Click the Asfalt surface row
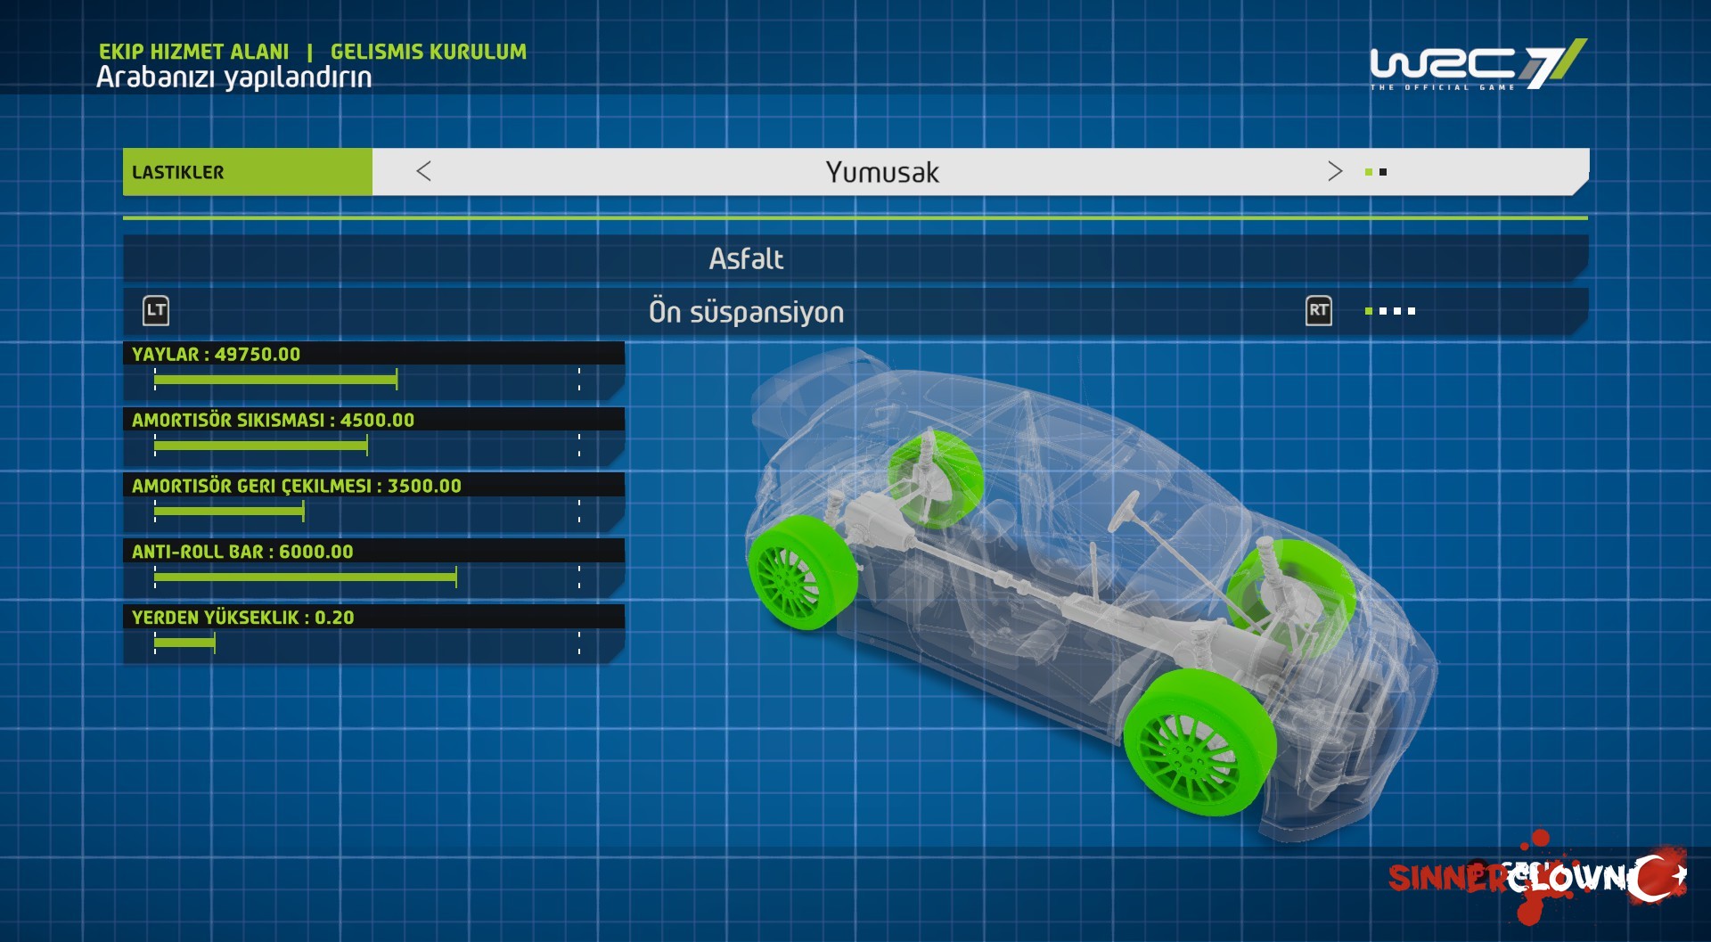The image size is (1711, 942). click(855, 258)
